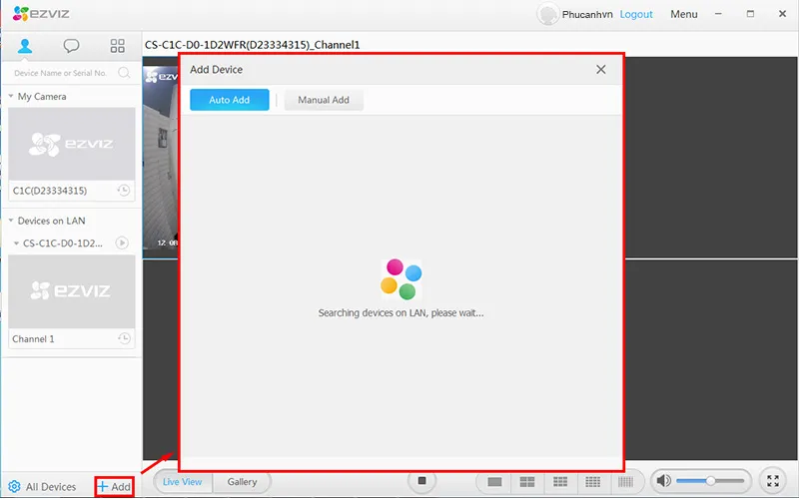Screen dimensions: 799x499
Task: Open the messages speech bubble tab
Action: pyautogui.click(x=71, y=46)
